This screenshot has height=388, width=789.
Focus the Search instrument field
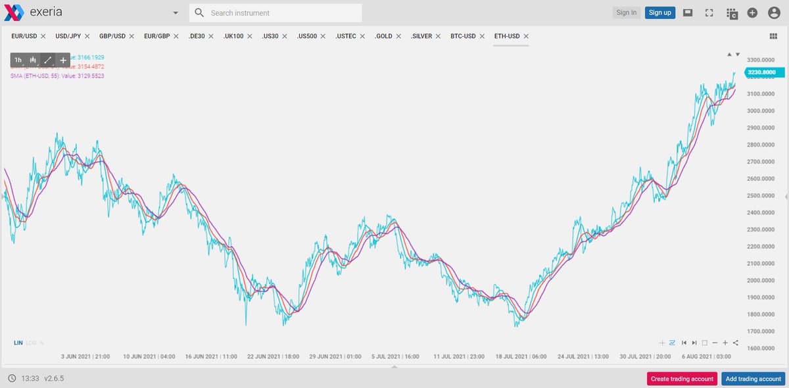coord(275,12)
